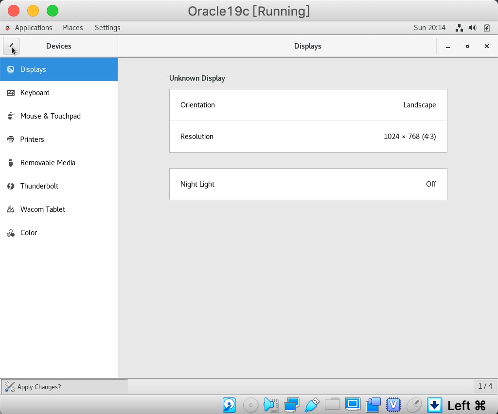
Task: Select Displays in the Devices sidebar
Action: [59, 69]
